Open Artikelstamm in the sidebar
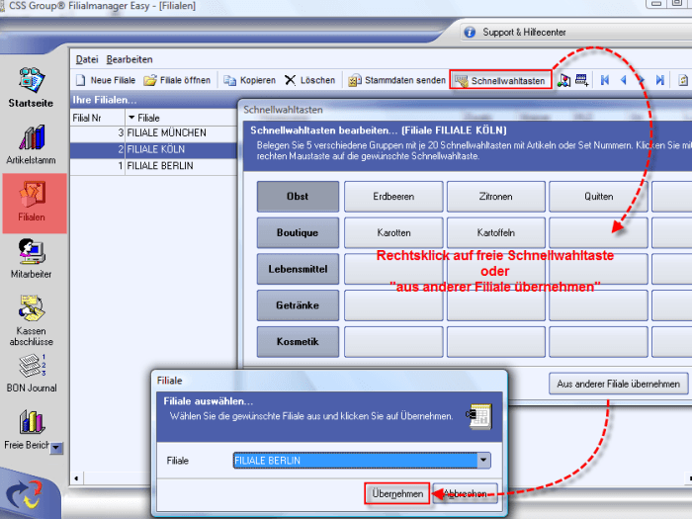This screenshot has height=519, width=692. (31, 145)
